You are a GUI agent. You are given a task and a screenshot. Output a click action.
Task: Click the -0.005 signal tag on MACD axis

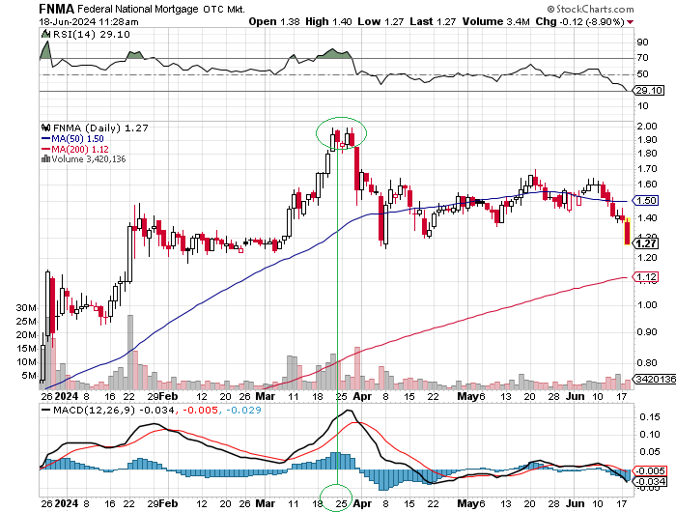click(649, 471)
